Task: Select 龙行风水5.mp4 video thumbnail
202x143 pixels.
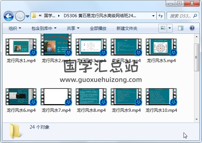Action: 161,47
